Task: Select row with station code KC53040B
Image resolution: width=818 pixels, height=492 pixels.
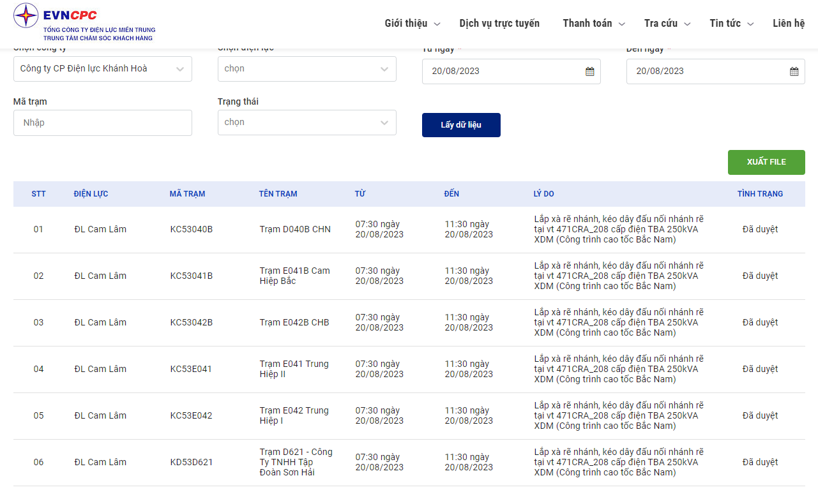Action: pyautogui.click(x=191, y=230)
